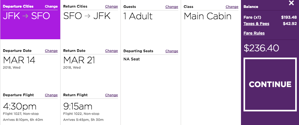
Task: Select the JFK to SFO departure panel
Action: 30,20
